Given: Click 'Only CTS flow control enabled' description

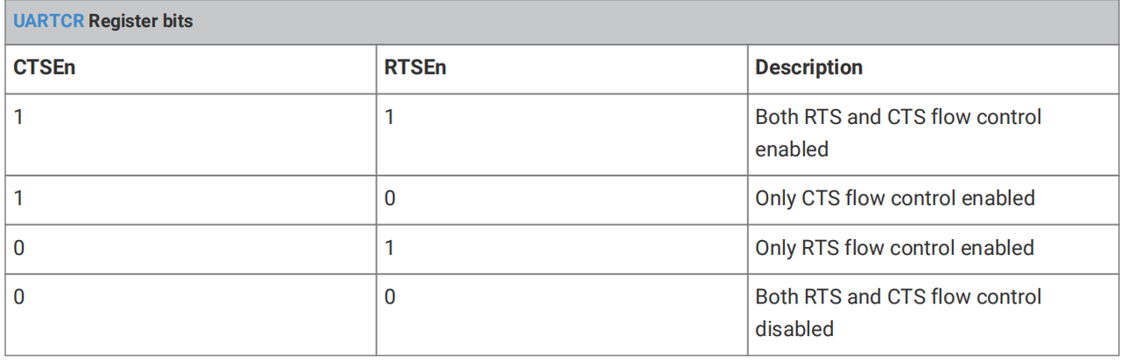Looking at the screenshot, I should click(895, 198).
